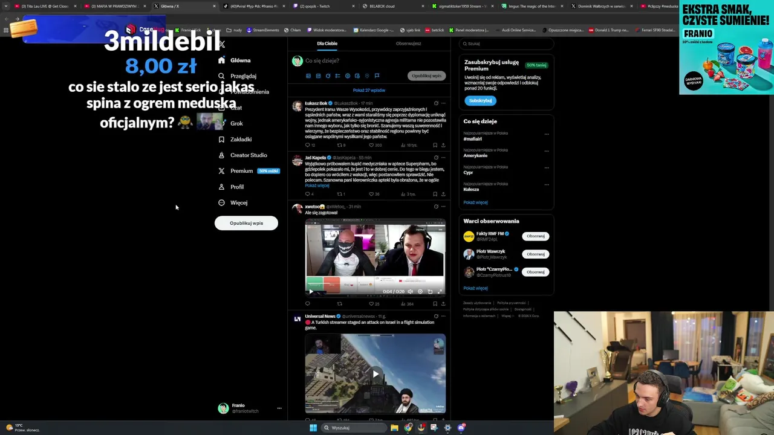Click the poll icon in compose toolbar
The width and height of the screenshot is (774, 435).
coord(337,76)
